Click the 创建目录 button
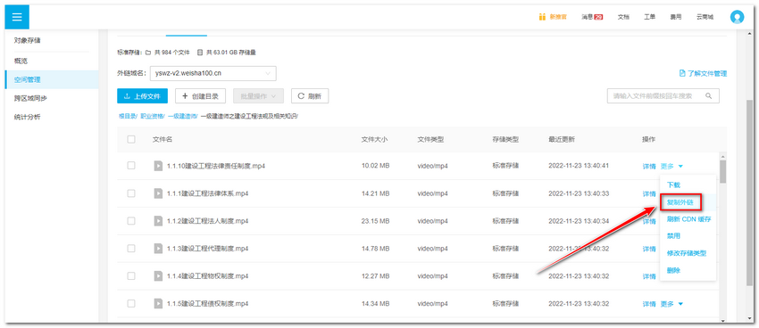The height and width of the screenshot is (328, 759). pyautogui.click(x=200, y=96)
